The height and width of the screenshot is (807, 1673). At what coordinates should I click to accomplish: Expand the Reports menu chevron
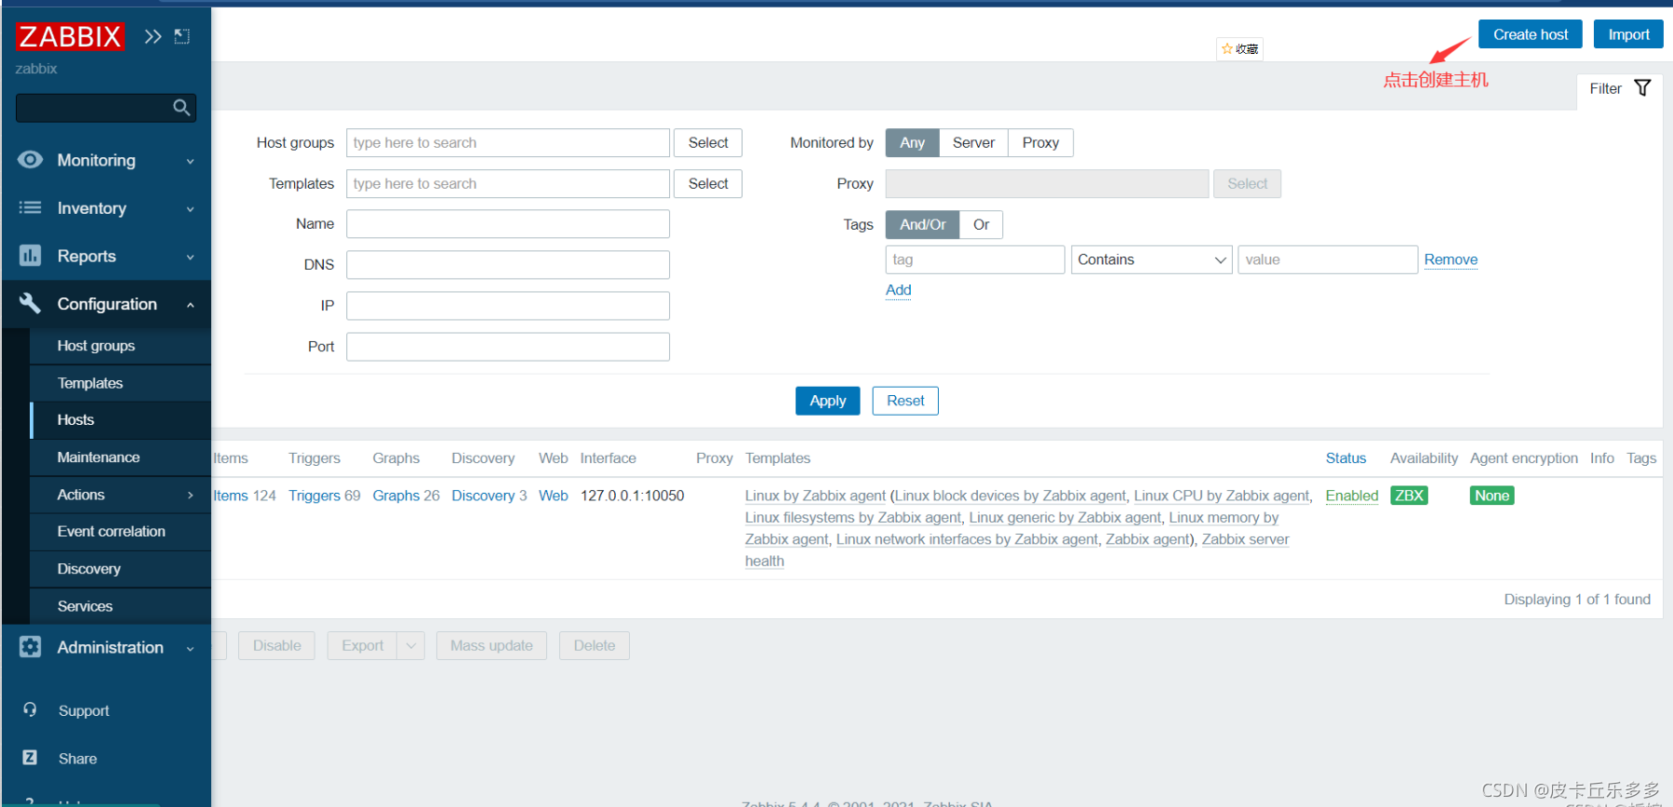190,258
